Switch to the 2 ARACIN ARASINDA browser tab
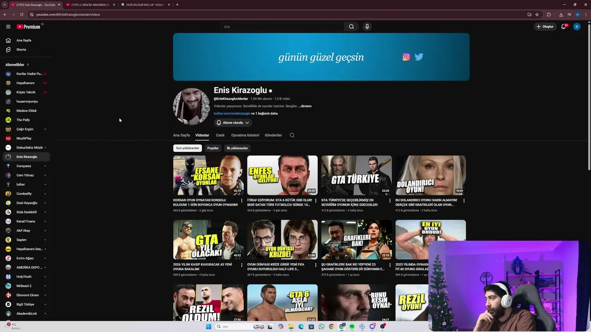 coord(90,5)
